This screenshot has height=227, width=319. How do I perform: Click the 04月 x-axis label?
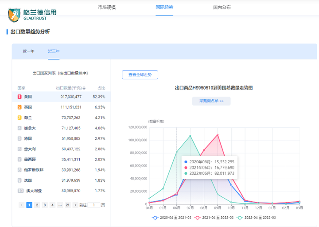[149, 208]
